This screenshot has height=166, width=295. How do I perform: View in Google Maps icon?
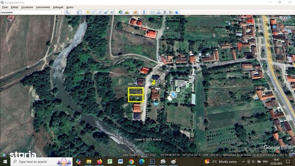[x=171, y=12]
